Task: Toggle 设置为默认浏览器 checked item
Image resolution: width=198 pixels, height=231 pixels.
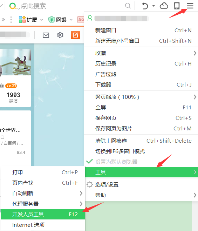Action: click(142, 162)
